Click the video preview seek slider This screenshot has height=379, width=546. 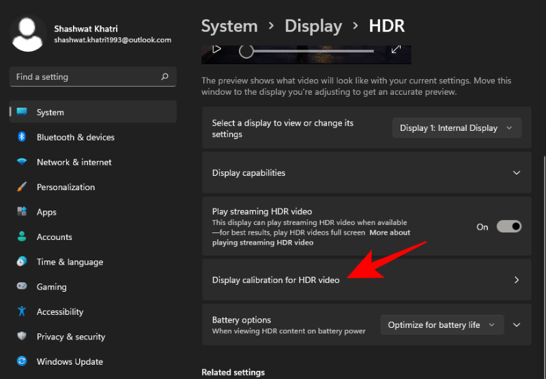click(x=307, y=51)
